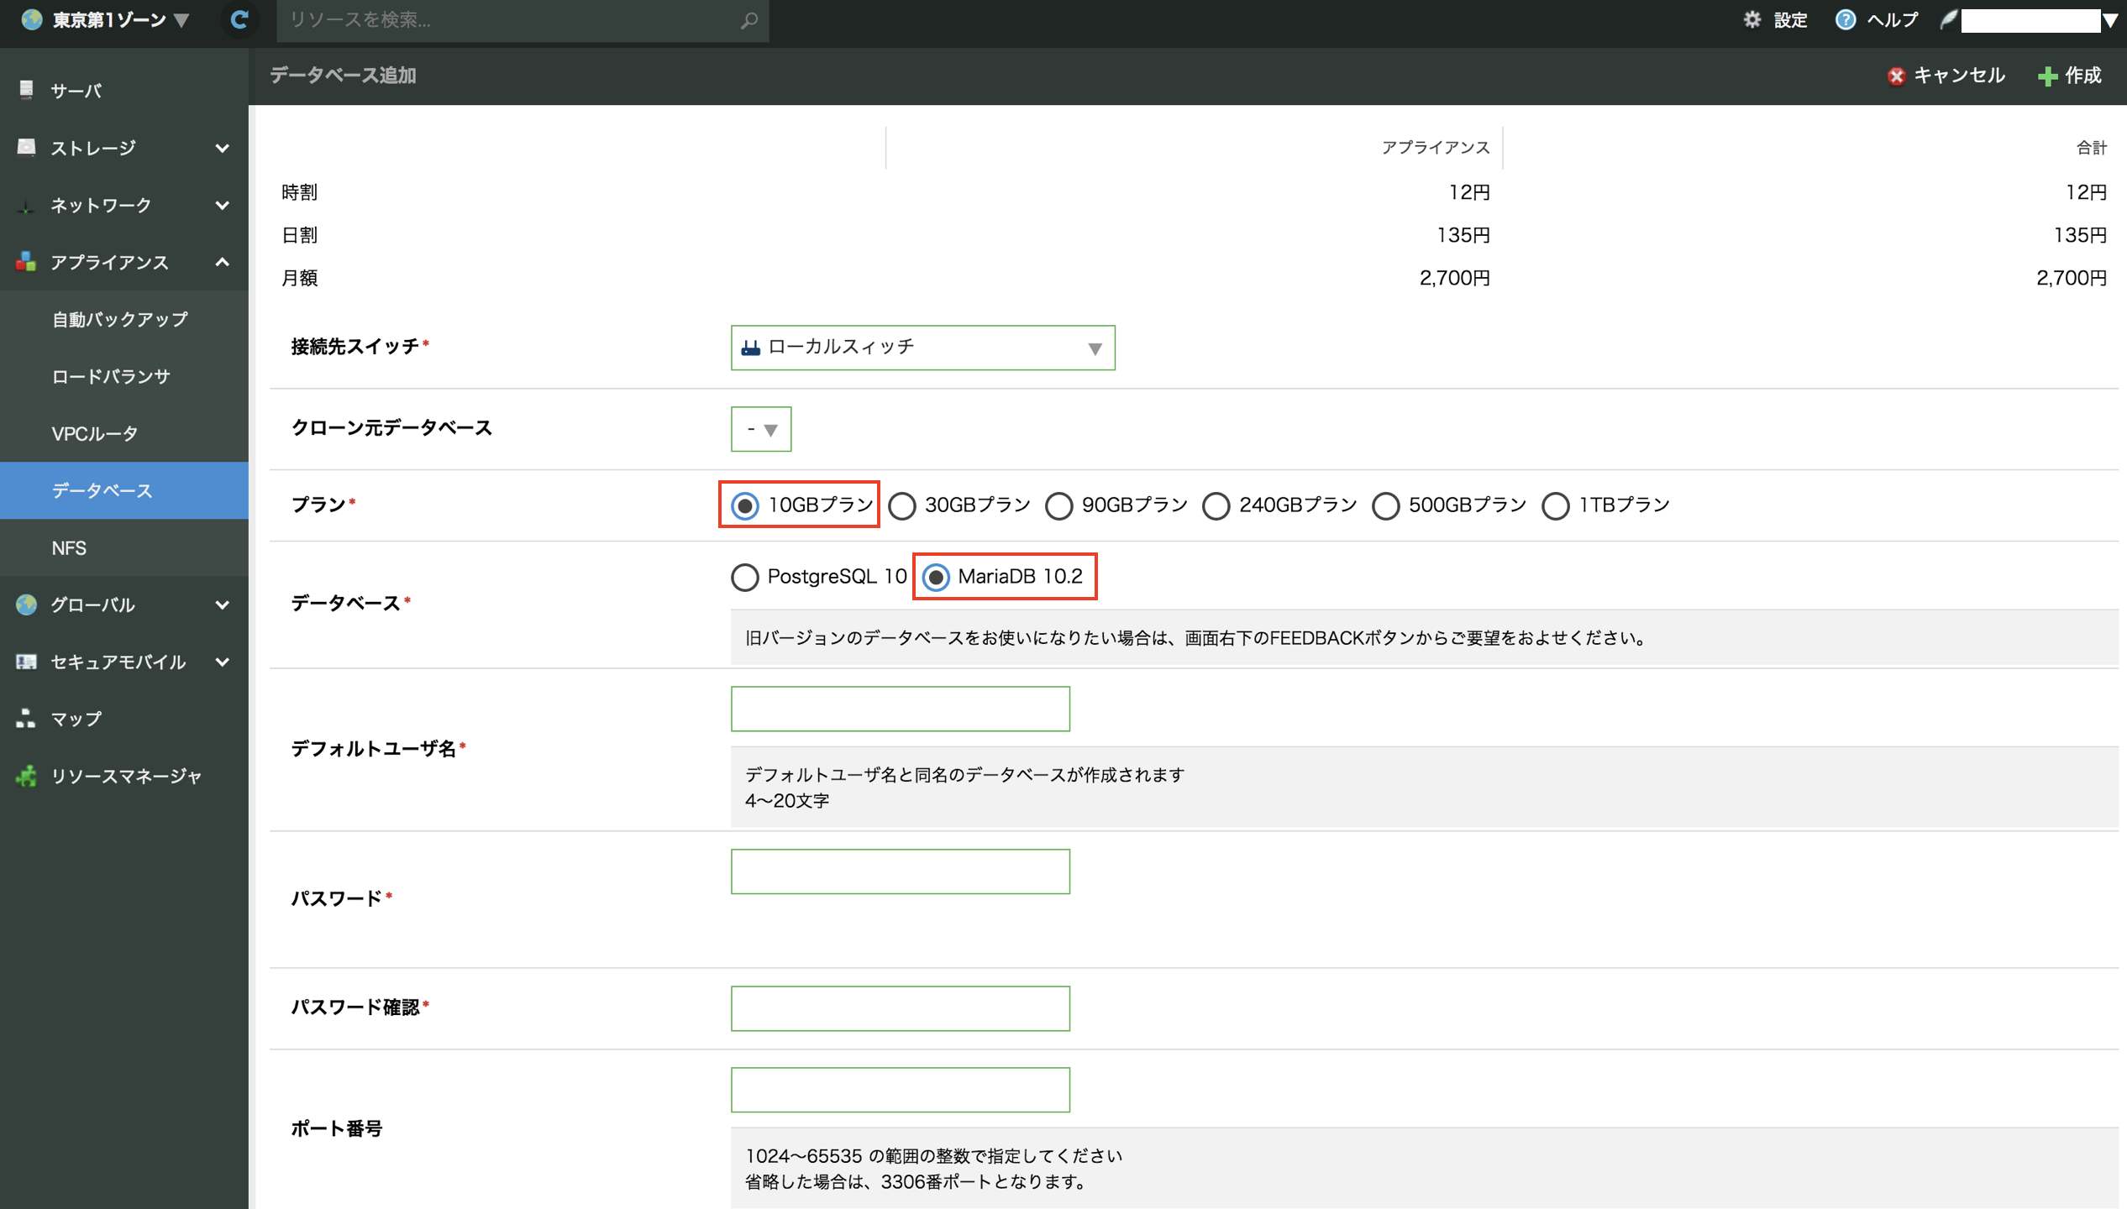This screenshot has height=1209, width=2127.
Task: Click the マップ map icon in sidebar
Action: (27, 719)
